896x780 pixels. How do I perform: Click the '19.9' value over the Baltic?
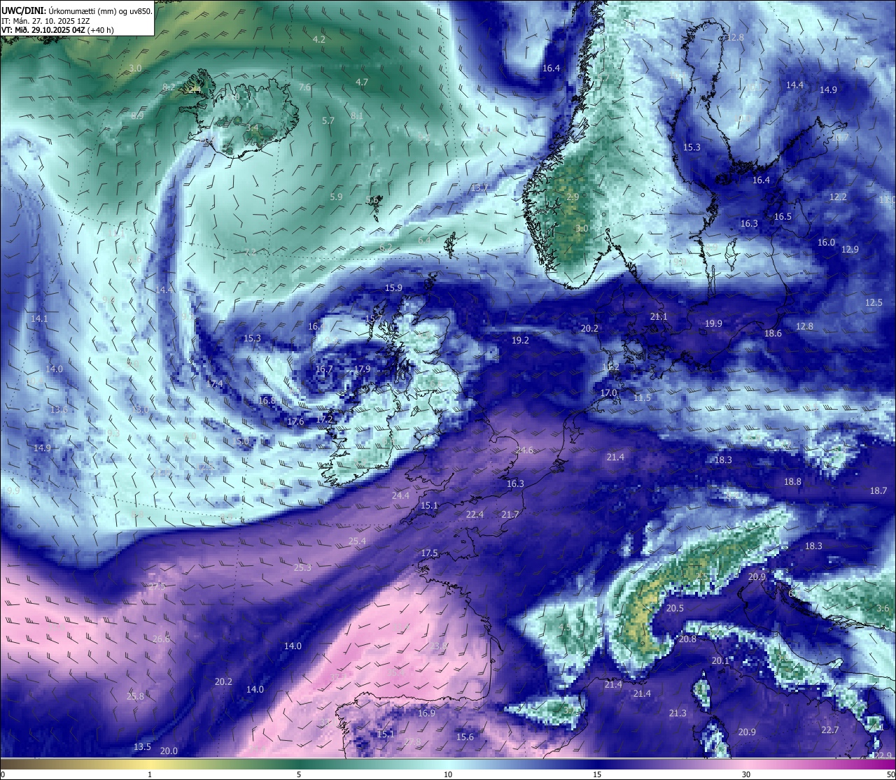coord(713,324)
